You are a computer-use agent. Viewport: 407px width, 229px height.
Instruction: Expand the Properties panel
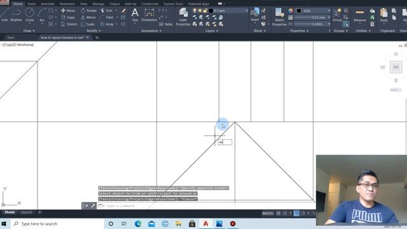(x=300, y=31)
